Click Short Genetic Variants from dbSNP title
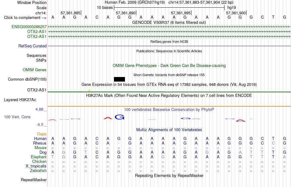291x187 pixels. point(169,75)
